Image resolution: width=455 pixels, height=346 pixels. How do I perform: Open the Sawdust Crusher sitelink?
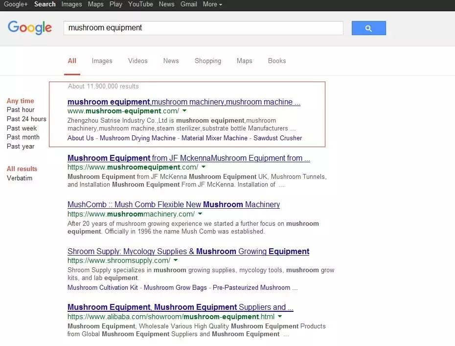[x=278, y=138]
